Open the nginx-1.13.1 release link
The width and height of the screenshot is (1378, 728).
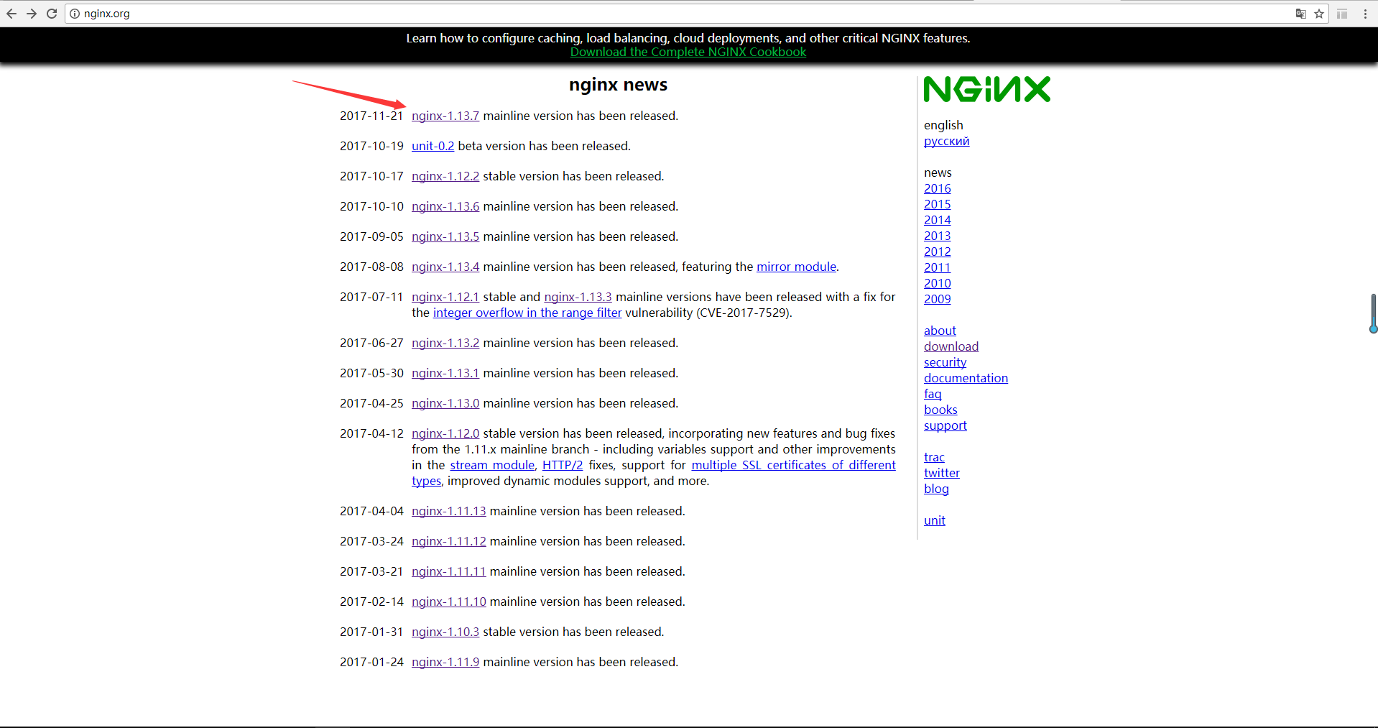445,373
